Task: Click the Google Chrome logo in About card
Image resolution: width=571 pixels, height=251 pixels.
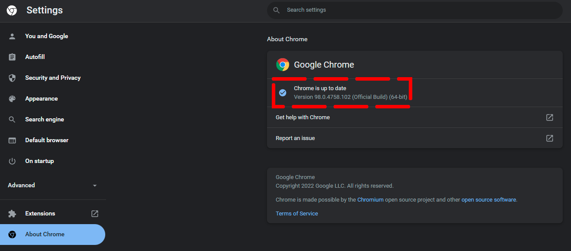Action: click(x=283, y=65)
